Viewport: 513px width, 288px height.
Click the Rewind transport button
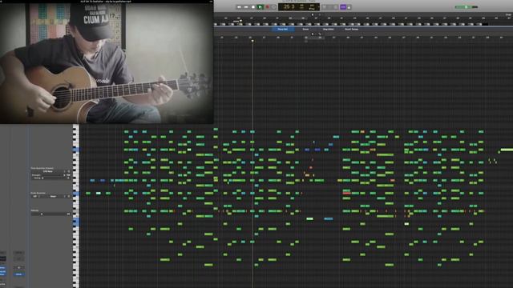(x=239, y=7)
